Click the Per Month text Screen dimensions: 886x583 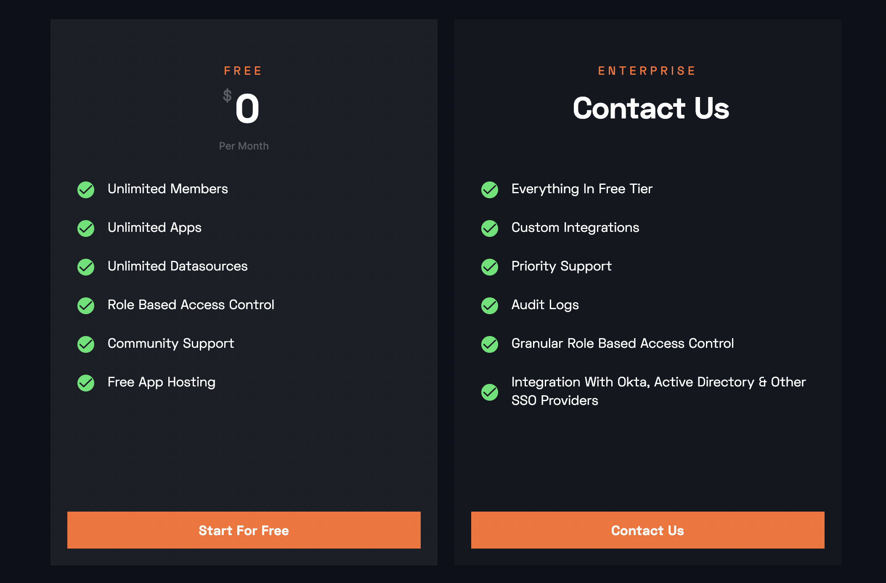[x=244, y=146]
